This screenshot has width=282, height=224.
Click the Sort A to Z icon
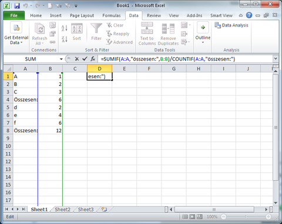[x=65, y=28]
